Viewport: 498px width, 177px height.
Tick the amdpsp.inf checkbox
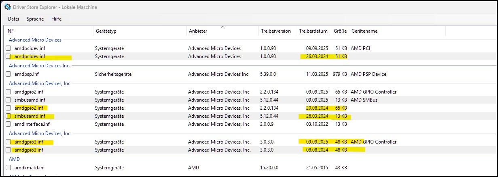point(8,74)
